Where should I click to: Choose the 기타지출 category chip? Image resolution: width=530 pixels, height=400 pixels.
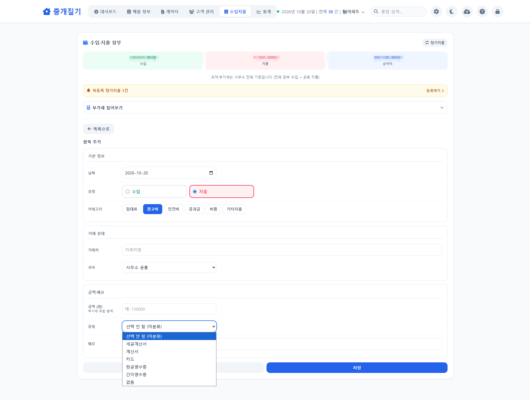point(234,209)
